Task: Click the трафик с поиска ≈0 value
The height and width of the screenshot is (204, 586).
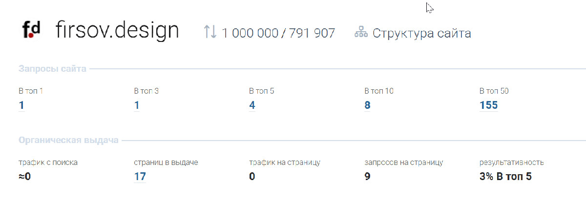Action: [x=24, y=176]
